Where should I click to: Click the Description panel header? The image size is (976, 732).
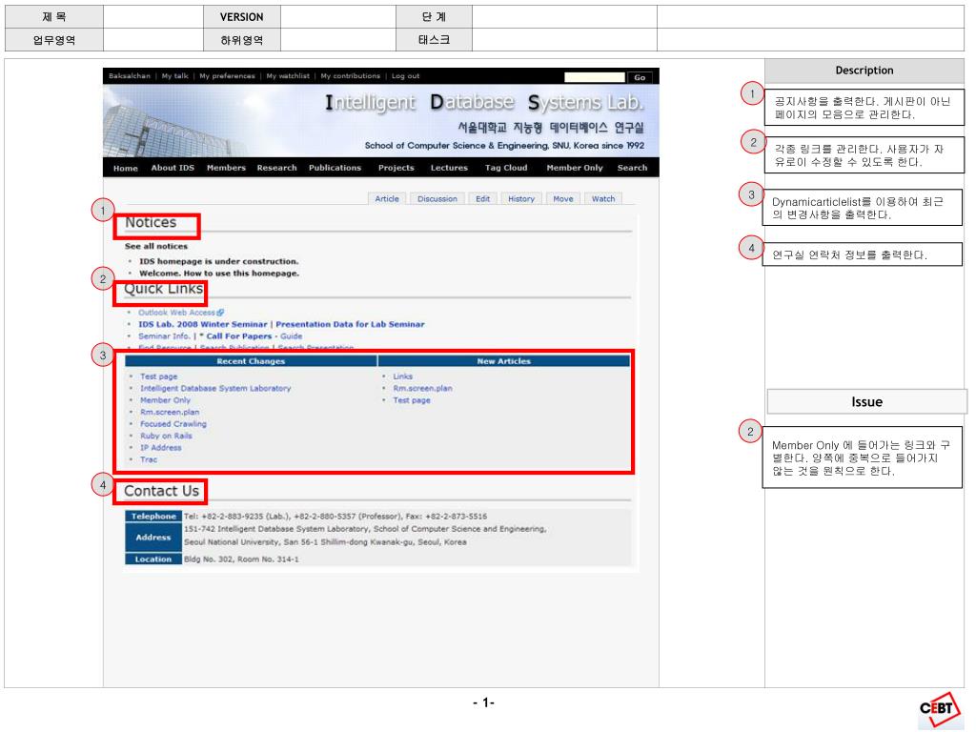pos(864,71)
